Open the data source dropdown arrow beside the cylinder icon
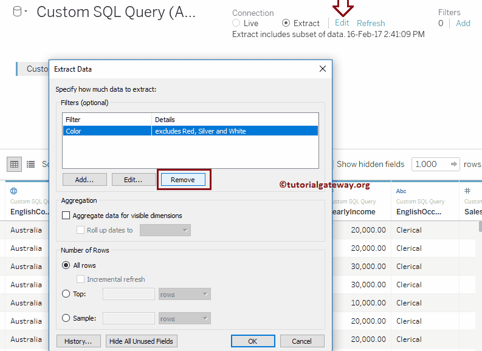The image size is (482, 351). click(x=26, y=12)
